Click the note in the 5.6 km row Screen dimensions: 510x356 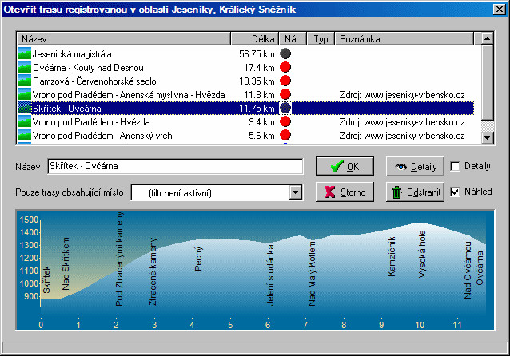point(402,136)
